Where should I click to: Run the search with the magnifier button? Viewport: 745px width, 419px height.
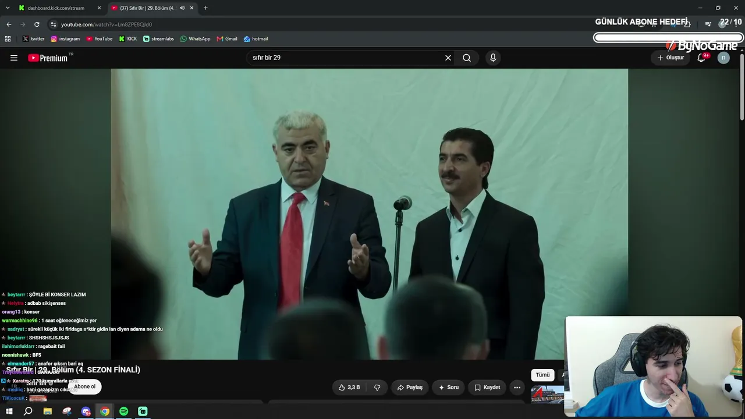[x=467, y=58]
